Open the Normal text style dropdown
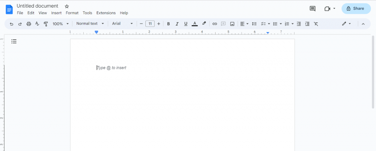 [x=90, y=23]
